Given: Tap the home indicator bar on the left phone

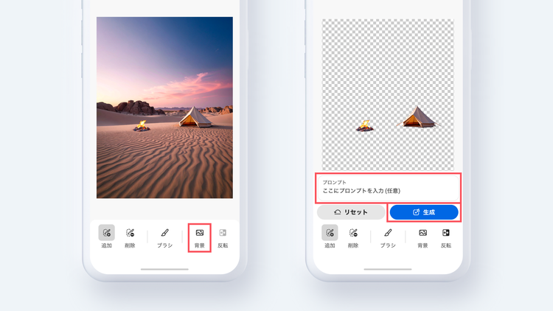Looking at the screenshot, I should 164,269.
